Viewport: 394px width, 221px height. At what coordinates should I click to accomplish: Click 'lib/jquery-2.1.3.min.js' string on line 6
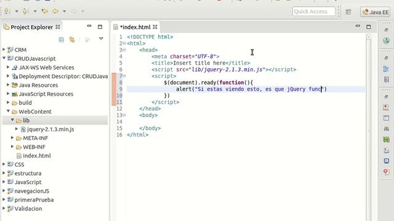click(227, 69)
